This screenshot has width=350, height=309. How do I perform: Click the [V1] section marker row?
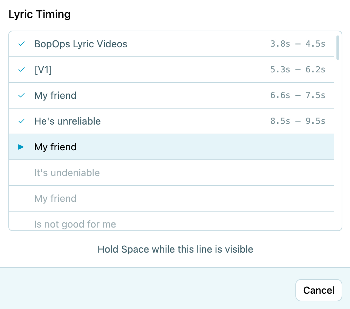(x=139, y=70)
